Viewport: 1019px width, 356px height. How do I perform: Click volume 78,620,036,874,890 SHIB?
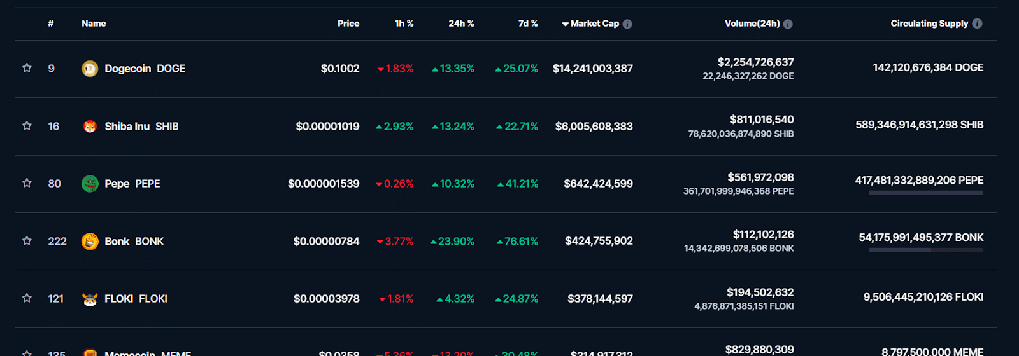click(x=741, y=134)
